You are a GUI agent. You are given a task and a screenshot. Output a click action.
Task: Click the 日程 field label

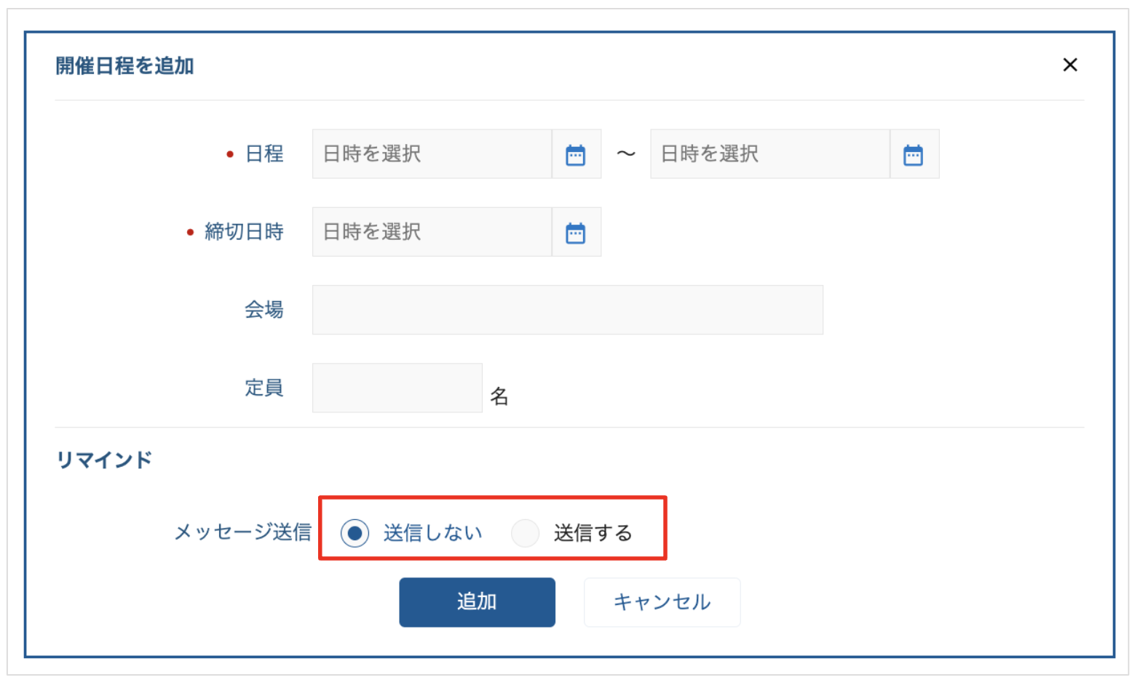[264, 154]
